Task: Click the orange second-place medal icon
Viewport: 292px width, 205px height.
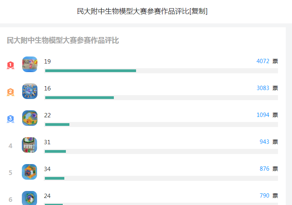Action: 11,92
